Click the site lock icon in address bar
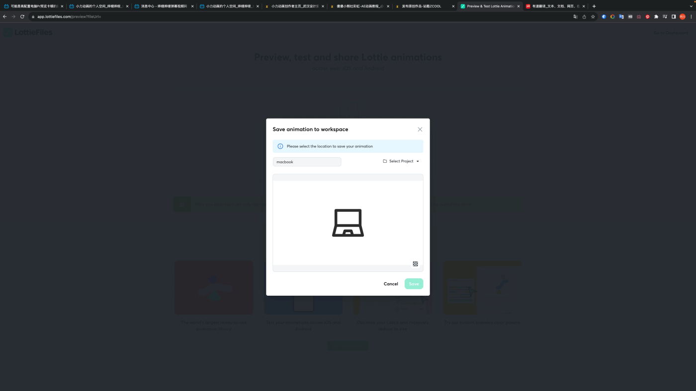 point(33,16)
